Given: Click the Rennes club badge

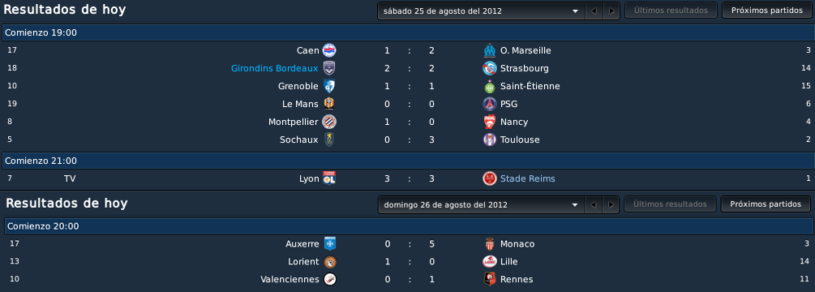Looking at the screenshot, I should point(490,280).
